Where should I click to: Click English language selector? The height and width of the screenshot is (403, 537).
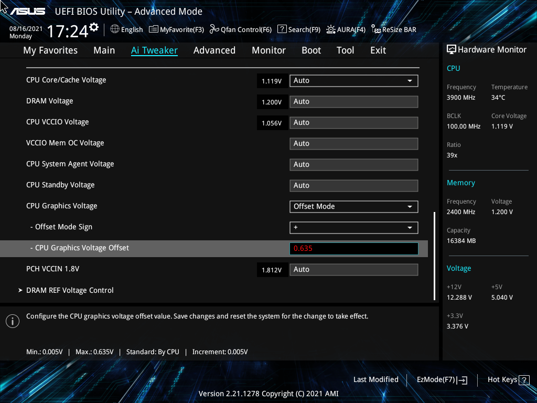pos(132,30)
